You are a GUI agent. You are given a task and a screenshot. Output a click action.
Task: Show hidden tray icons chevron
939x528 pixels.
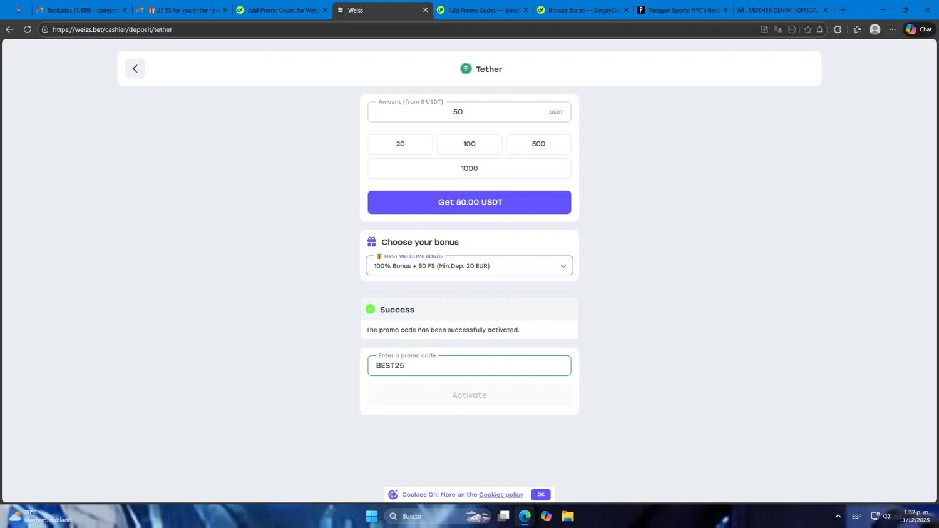pos(838,516)
